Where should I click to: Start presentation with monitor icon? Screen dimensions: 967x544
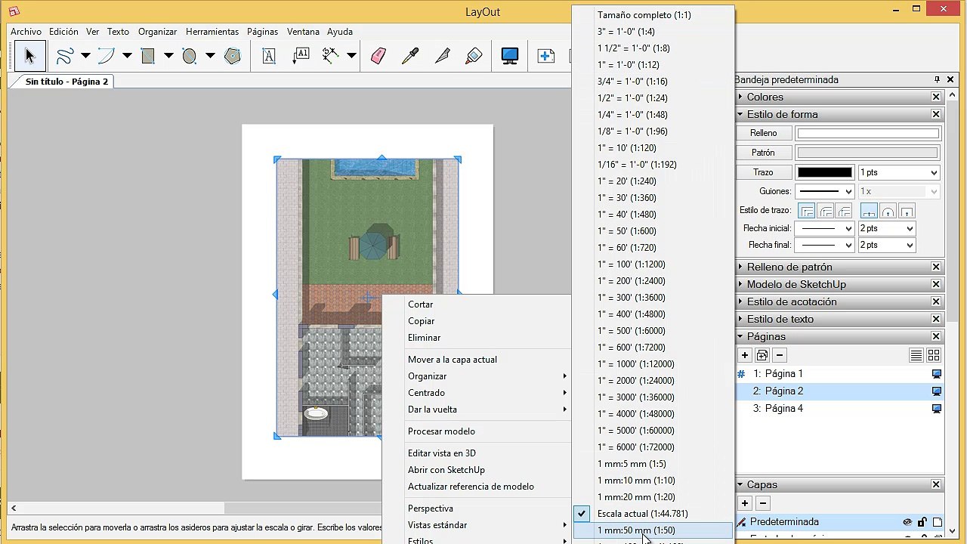[x=510, y=56]
